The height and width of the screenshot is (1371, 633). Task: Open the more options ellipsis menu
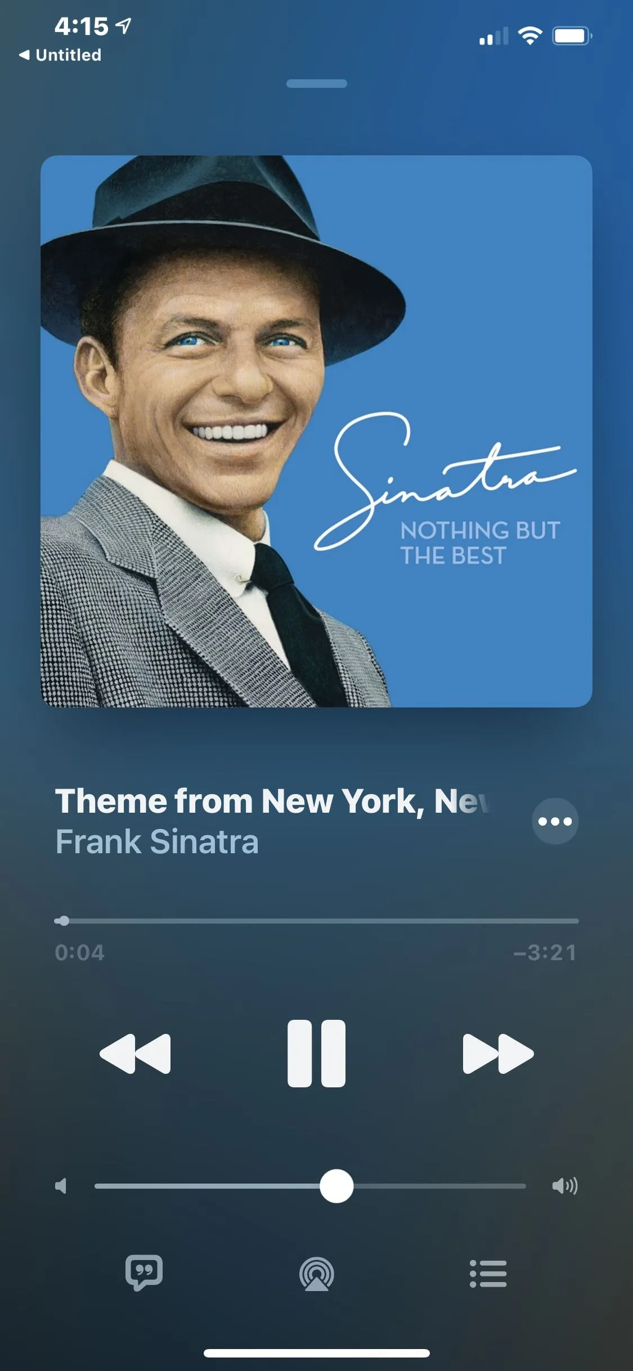[x=555, y=821]
